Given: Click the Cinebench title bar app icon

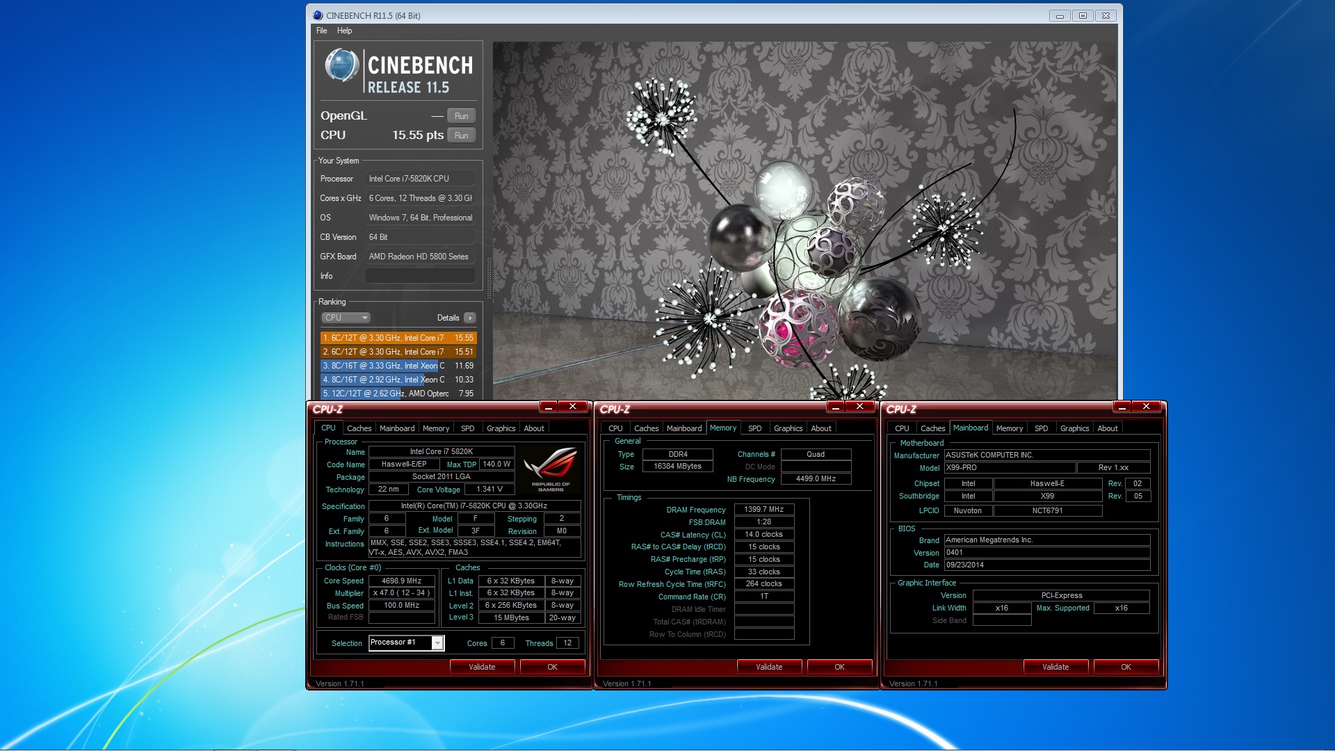Looking at the screenshot, I should click(318, 15).
